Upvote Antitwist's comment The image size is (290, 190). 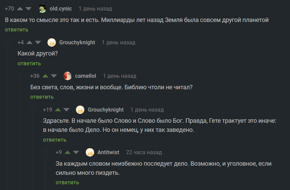coord(67,152)
